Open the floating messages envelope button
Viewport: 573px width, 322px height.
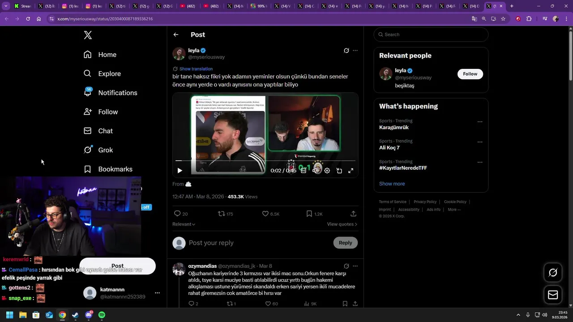[553, 295]
